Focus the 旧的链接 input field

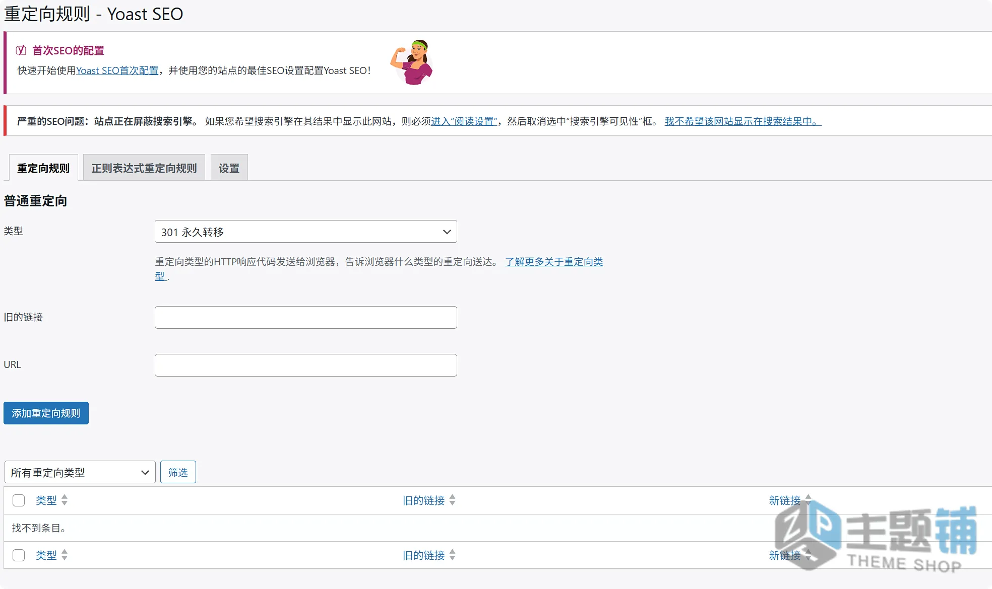click(306, 317)
